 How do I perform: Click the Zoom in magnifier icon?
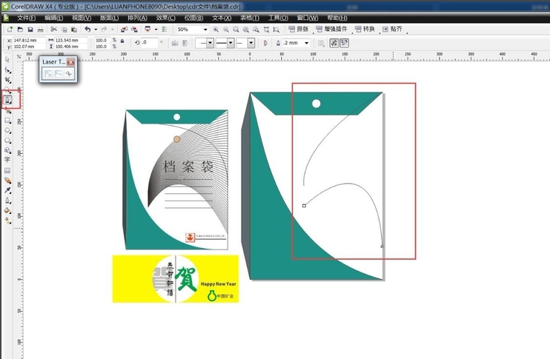coord(216,30)
